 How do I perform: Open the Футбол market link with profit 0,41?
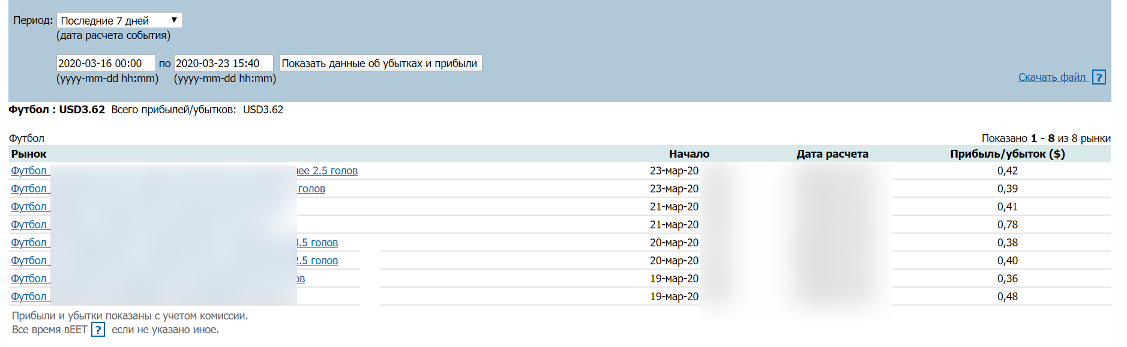(29, 207)
